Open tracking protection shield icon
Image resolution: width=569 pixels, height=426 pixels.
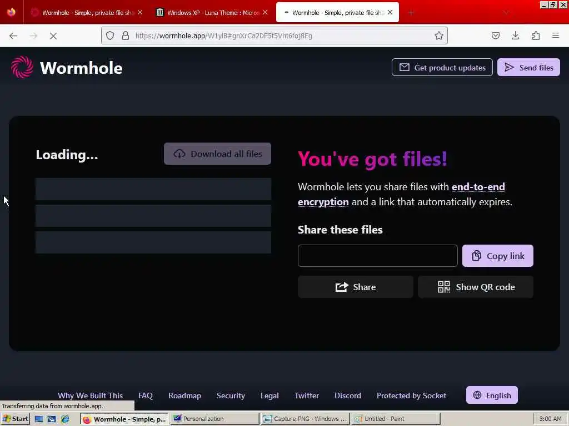(x=110, y=35)
